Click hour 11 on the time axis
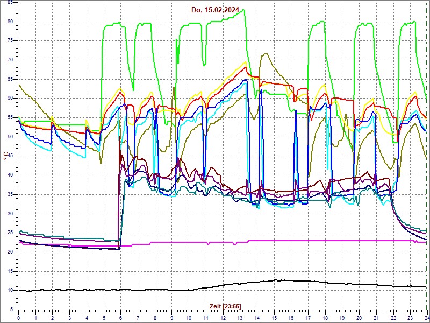 coord(206,318)
